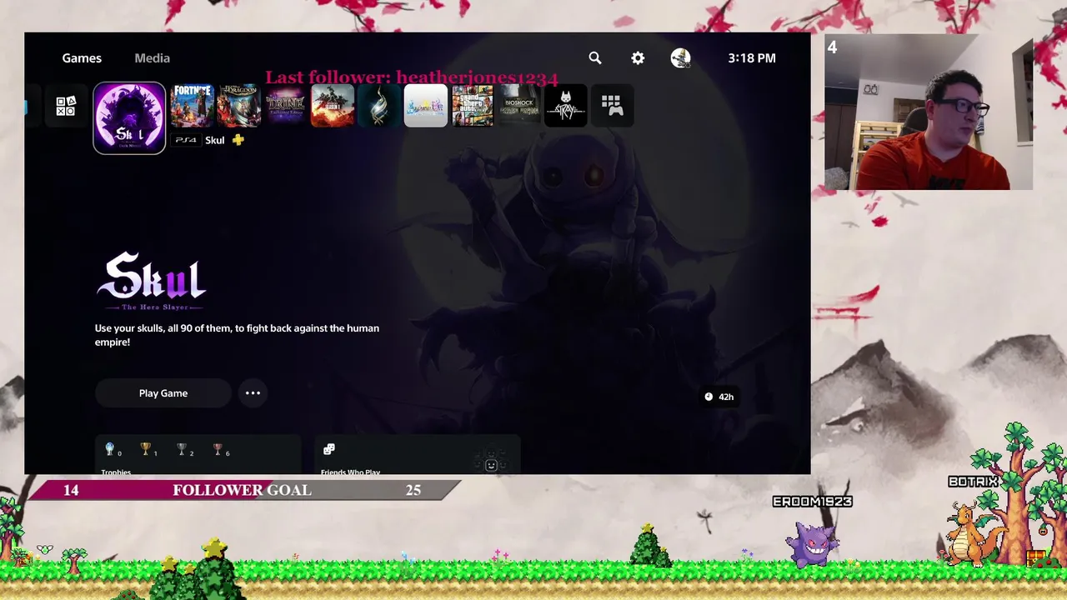Click the bronze trophy icon
The height and width of the screenshot is (600, 1067).
point(218,449)
